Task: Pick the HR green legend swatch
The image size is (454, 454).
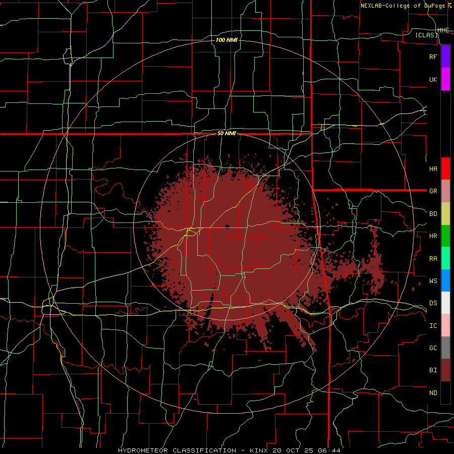Action: pos(445,236)
